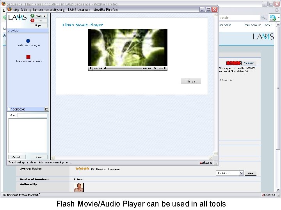Click the Zotero icon in learner window status bar
Viewport: 281px width, 210px height.
[206, 163]
